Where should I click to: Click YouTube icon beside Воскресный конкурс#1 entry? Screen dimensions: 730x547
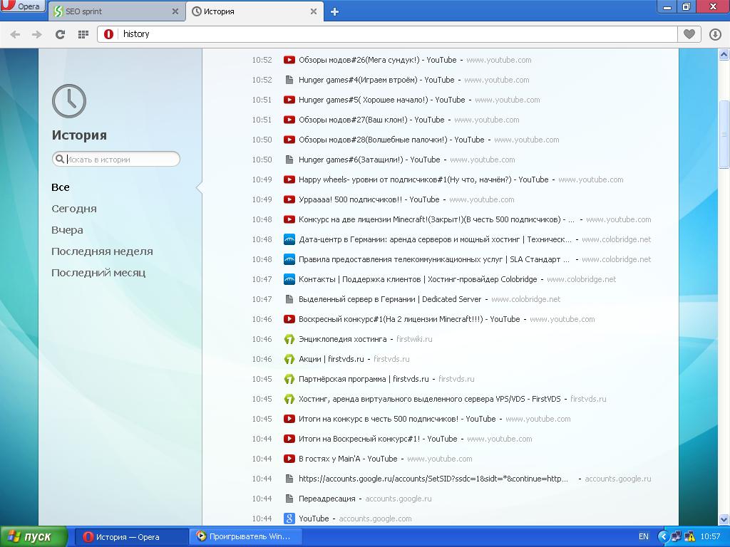coord(289,319)
